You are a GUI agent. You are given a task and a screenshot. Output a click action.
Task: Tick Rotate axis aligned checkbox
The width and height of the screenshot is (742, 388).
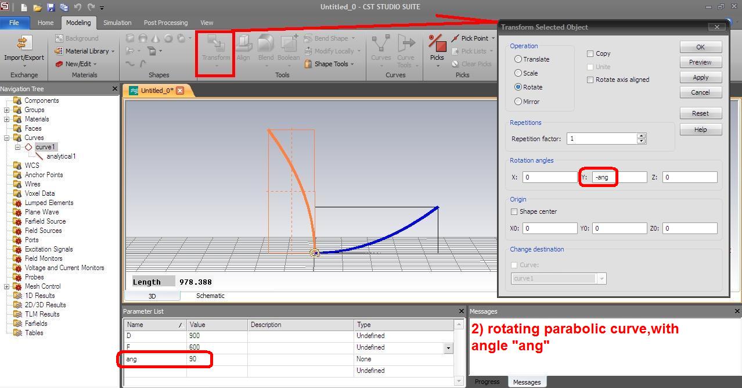click(x=590, y=80)
